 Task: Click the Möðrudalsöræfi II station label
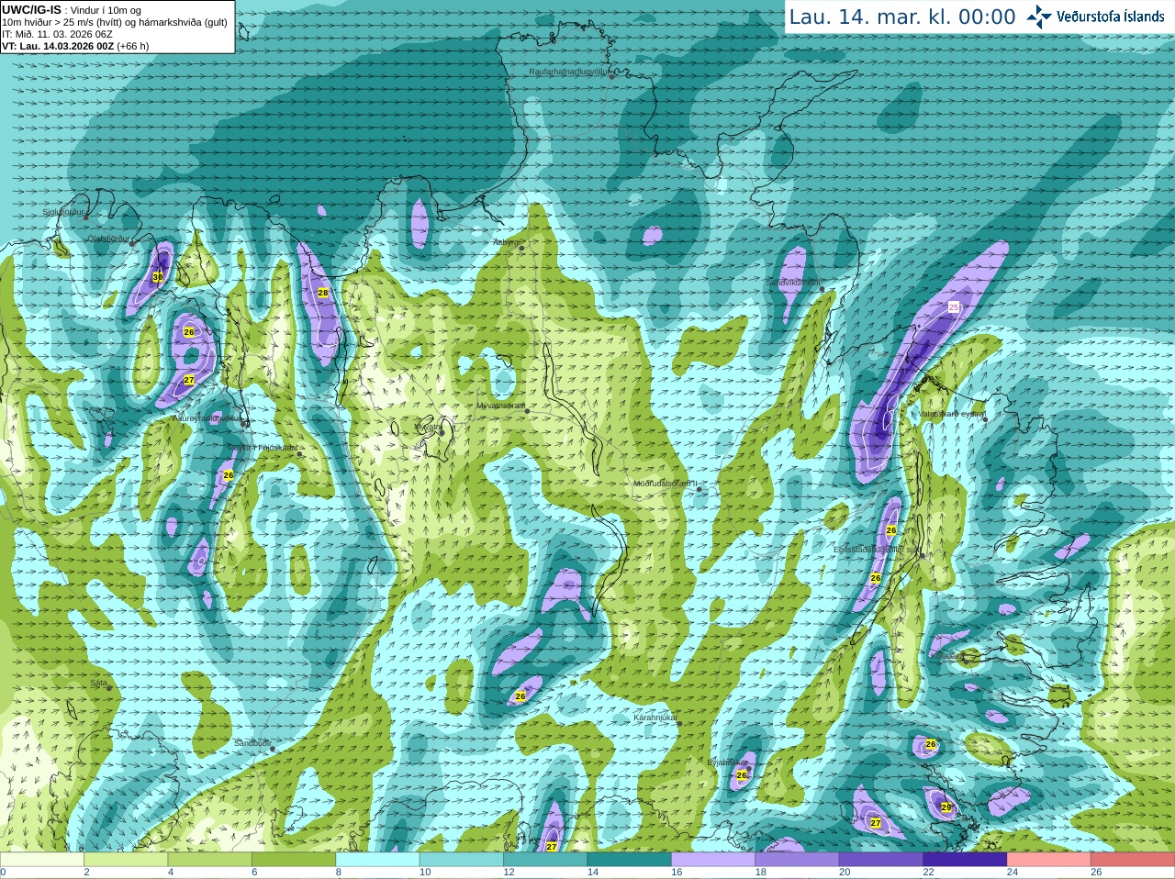[x=666, y=484]
